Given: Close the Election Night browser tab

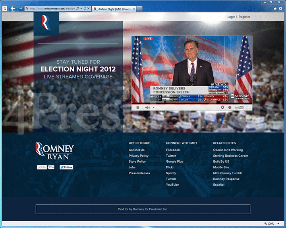Looking at the screenshot, I should click(x=134, y=9).
